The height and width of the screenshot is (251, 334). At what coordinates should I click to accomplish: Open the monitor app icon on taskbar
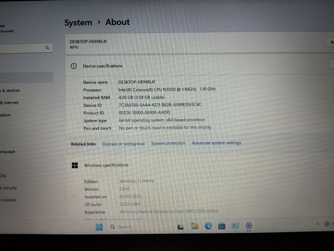(x=235, y=226)
